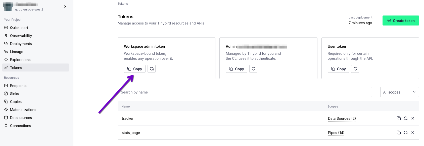Delete the tracker token

[413, 118]
